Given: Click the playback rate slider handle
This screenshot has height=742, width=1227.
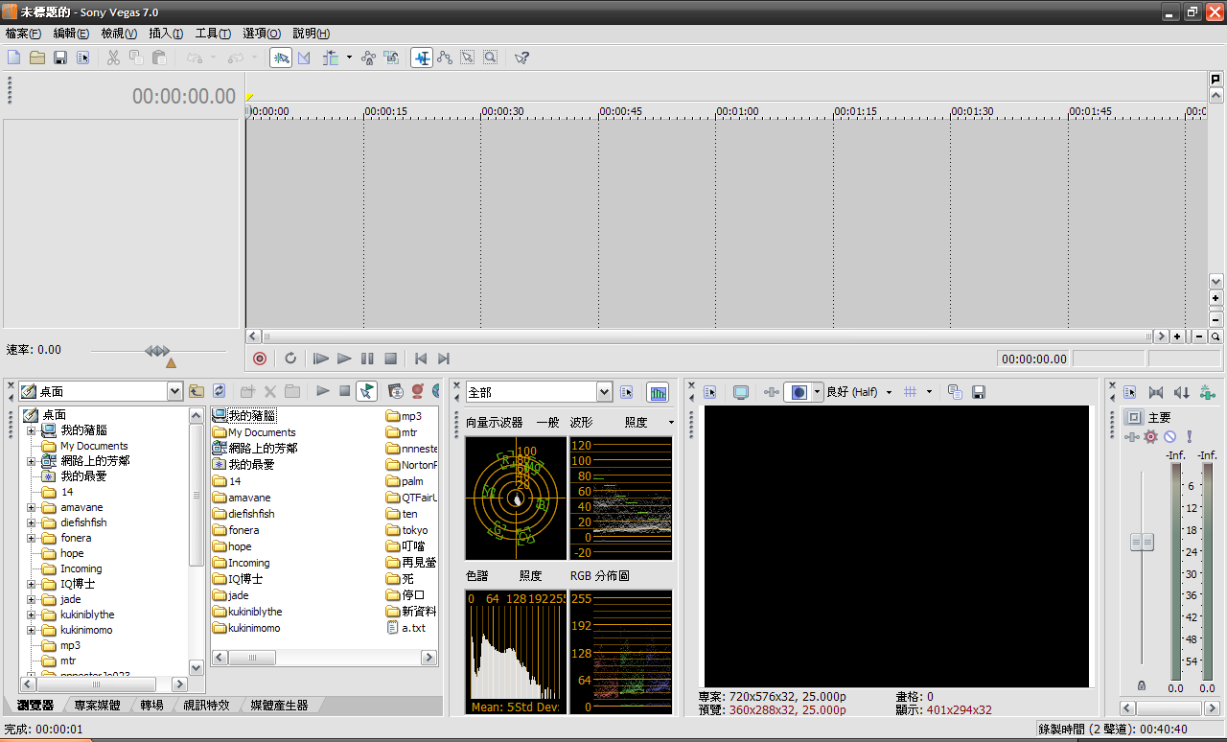Looking at the screenshot, I should [x=157, y=351].
